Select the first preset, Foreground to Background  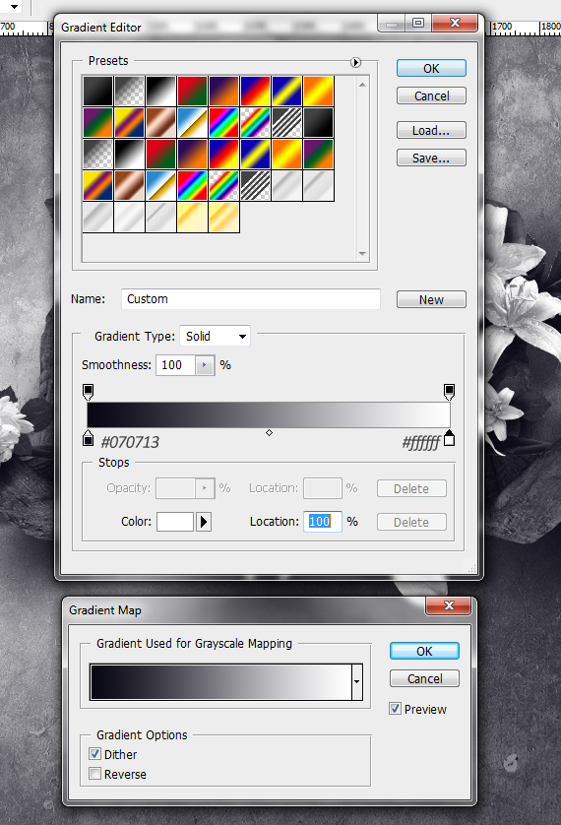click(97, 91)
